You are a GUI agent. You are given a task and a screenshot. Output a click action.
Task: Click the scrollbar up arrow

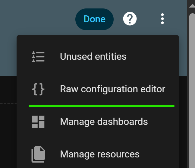pos(192,5)
